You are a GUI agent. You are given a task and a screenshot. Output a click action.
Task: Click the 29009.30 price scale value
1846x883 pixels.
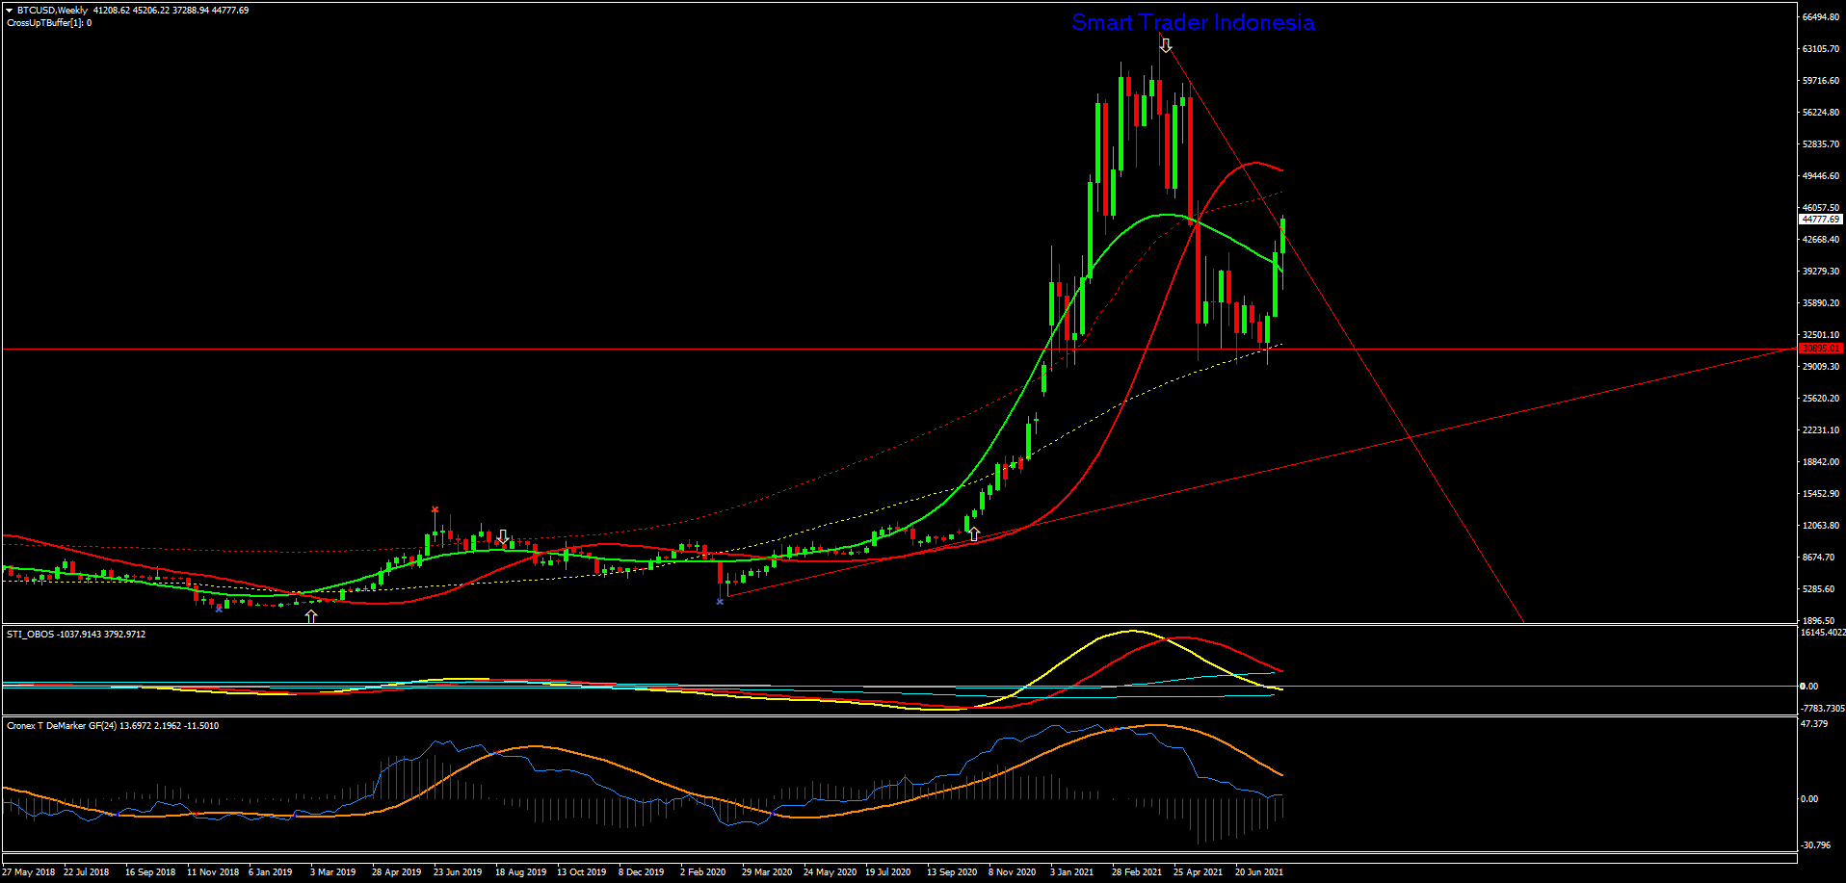point(1821,367)
